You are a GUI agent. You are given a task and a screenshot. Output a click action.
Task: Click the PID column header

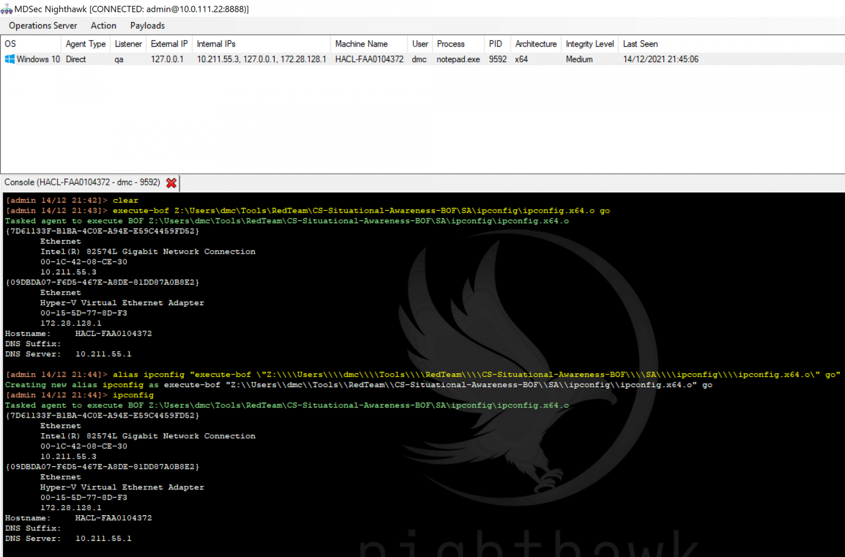496,44
